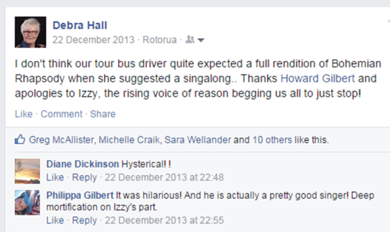Open the audience selector dropdown arrow
Image resolution: width=390 pixels, height=232 pixels.
(201, 40)
